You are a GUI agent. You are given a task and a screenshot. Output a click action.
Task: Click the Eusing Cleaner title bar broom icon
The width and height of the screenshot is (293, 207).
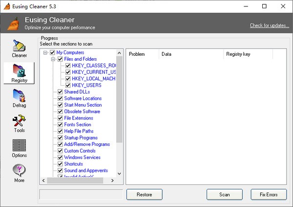(7, 6)
